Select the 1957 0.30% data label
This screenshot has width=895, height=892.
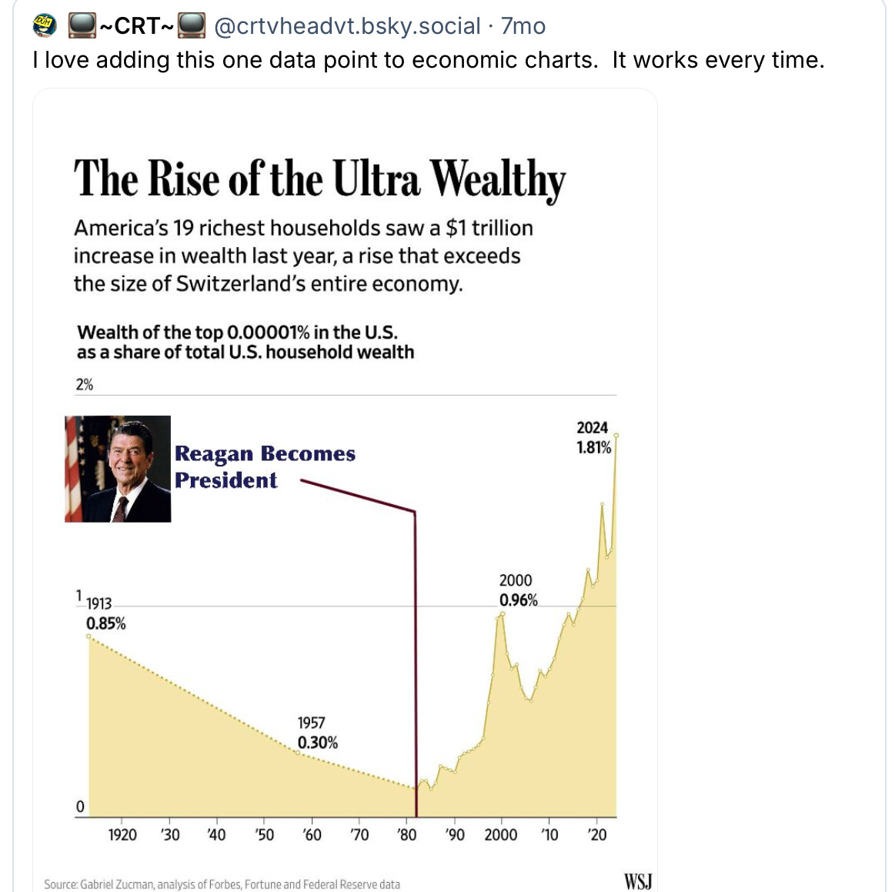[x=317, y=733]
